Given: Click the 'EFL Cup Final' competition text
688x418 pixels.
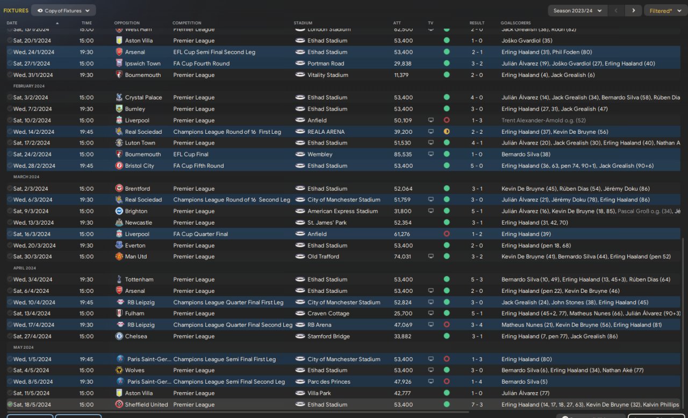Looking at the screenshot, I should tap(191, 154).
